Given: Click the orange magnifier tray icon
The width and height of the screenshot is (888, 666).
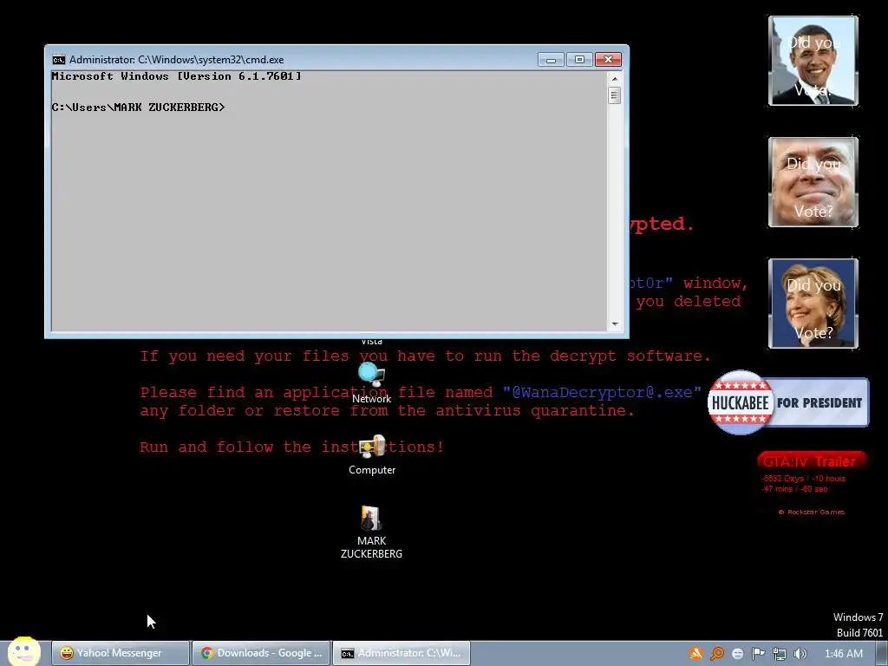Looking at the screenshot, I should (x=717, y=654).
